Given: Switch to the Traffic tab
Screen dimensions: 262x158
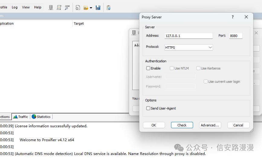Looking at the screenshot, I should 21,117.
